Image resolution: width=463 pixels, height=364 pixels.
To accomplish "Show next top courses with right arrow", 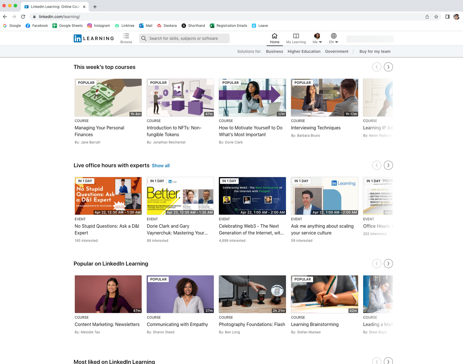I will 388,67.
